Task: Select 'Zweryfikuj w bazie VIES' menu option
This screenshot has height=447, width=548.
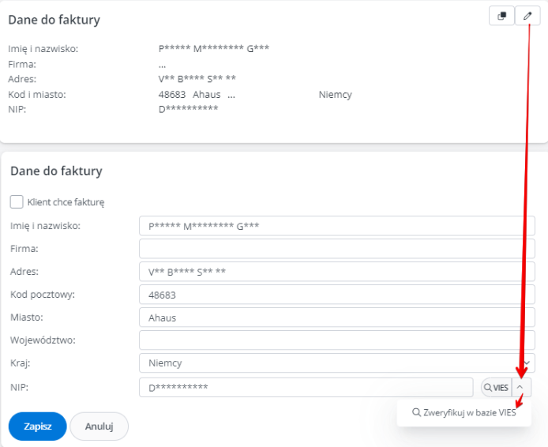Action: pyautogui.click(x=464, y=413)
